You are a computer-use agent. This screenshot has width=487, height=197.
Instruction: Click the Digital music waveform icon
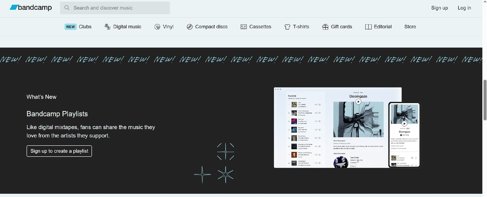(x=108, y=27)
